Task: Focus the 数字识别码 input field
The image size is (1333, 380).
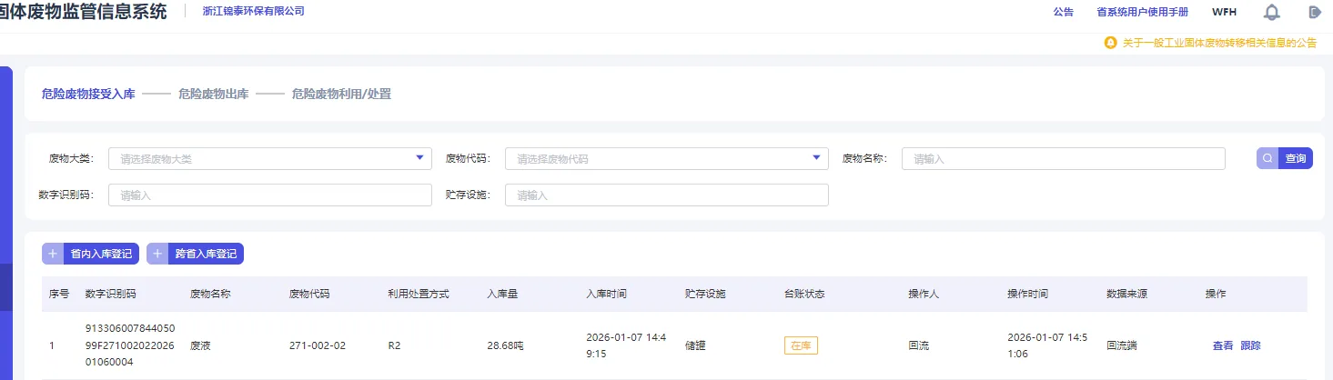Action: tap(270, 195)
